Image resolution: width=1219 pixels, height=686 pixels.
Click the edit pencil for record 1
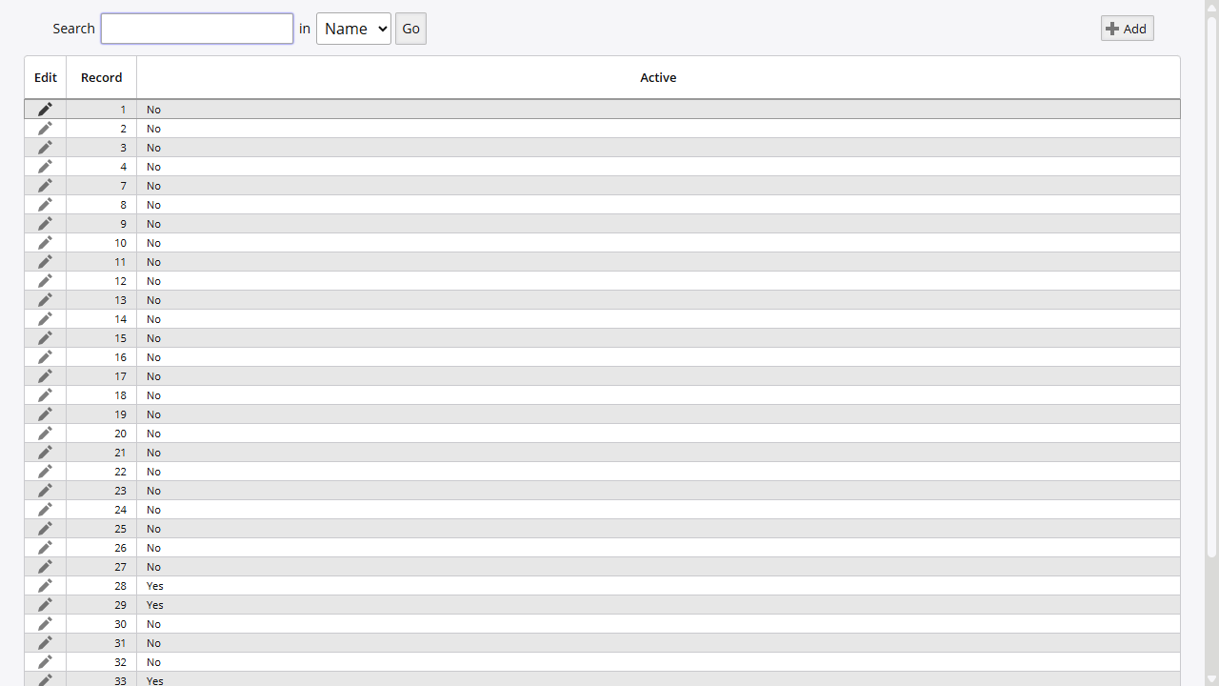45,110
